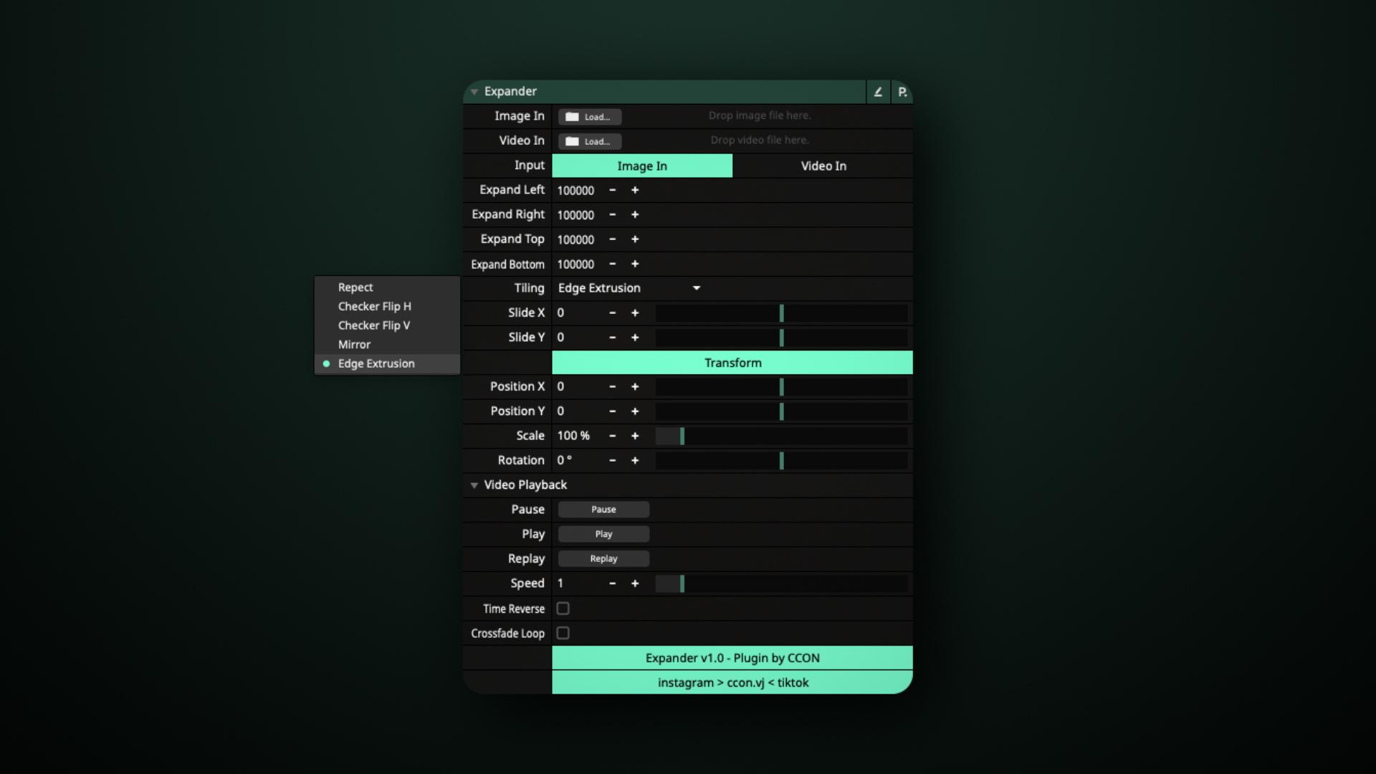Select Checker Flip H menu option

point(374,306)
